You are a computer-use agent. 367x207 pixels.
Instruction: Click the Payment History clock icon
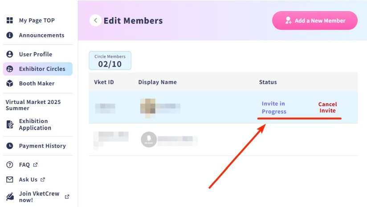click(x=10, y=146)
